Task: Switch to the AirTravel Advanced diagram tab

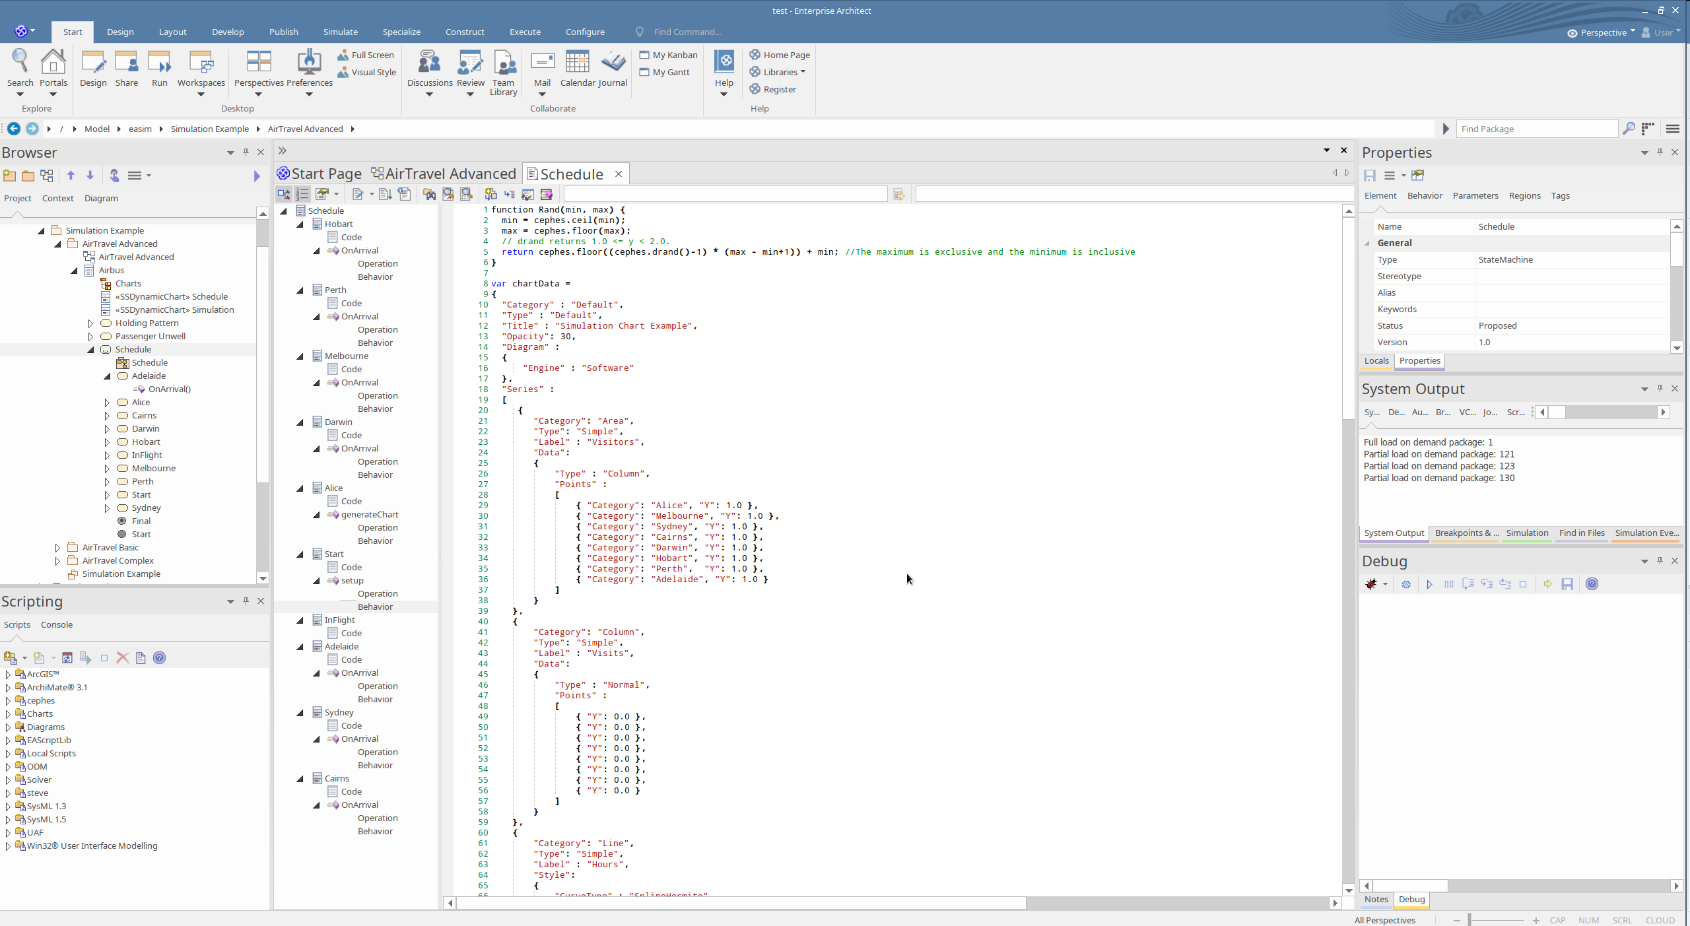Action: point(444,174)
